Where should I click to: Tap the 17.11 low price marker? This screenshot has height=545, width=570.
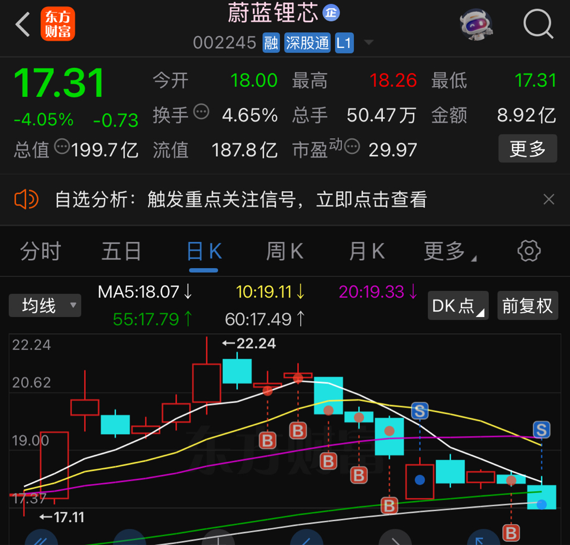[x=62, y=517]
